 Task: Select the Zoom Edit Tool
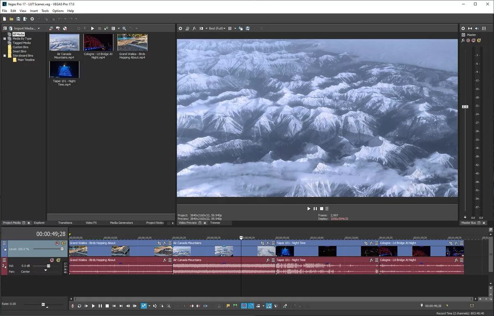point(169,306)
